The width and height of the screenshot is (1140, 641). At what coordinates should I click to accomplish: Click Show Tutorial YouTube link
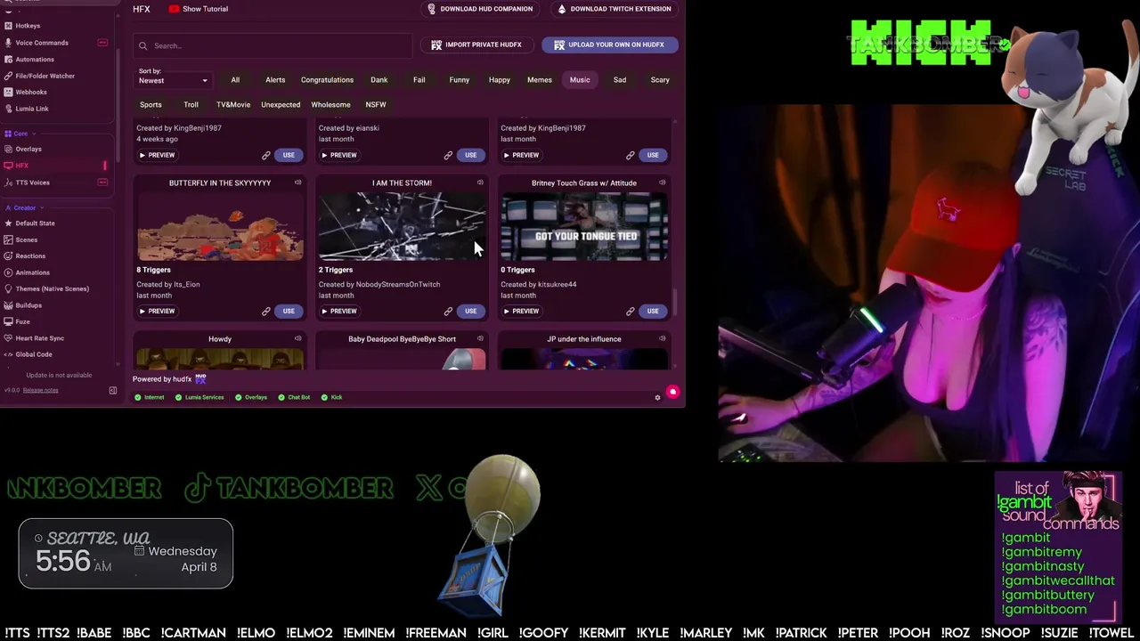pyautogui.click(x=198, y=9)
